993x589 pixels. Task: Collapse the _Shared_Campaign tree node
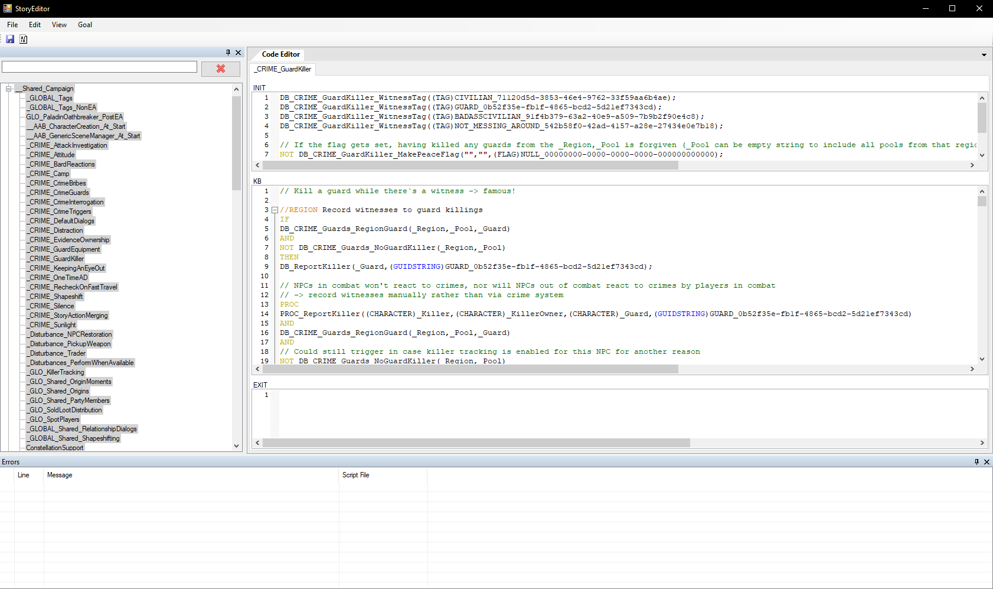point(9,89)
